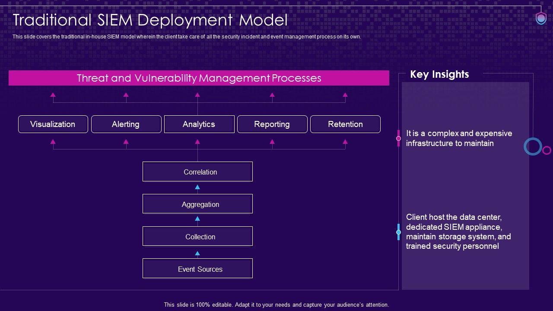This screenshot has height=311, width=553.
Task: Select the Visualization box
Action: pos(53,124)
